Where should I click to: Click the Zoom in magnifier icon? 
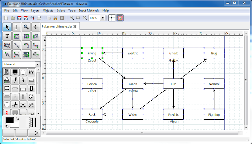pyautogui.click(x=72, y=18)
